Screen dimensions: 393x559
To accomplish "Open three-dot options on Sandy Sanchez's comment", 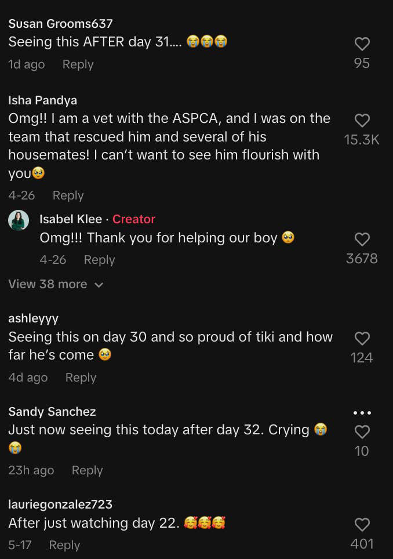I will click(x=362, y=413).
